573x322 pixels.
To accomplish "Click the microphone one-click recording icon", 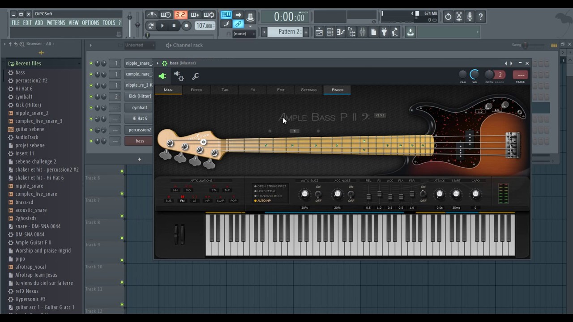I will pyautogui.click(x=470, y=17).
